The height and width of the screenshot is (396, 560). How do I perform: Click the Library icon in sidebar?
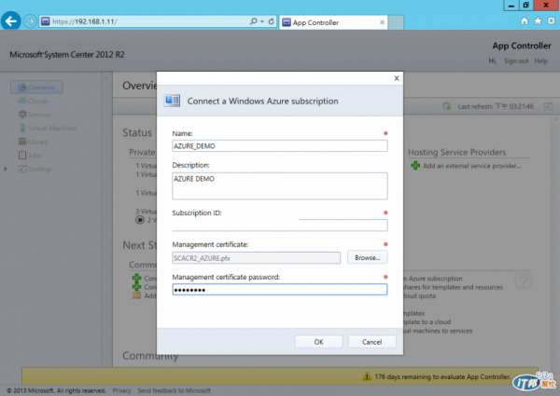click(22, 142)
